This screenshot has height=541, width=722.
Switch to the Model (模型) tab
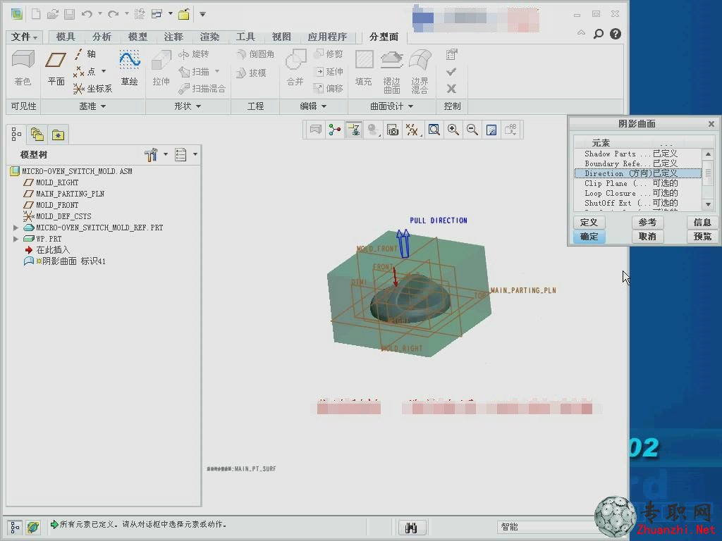[137, 37]
